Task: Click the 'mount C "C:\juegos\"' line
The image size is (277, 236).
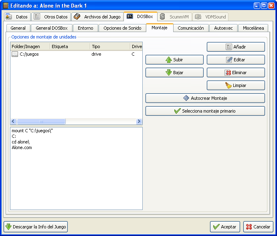Action: pyautogui.click(x=32, y=131)
